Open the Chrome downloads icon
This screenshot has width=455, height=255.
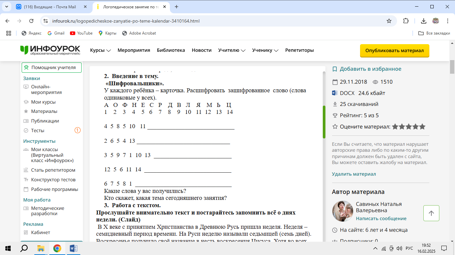tap(424, 21)
